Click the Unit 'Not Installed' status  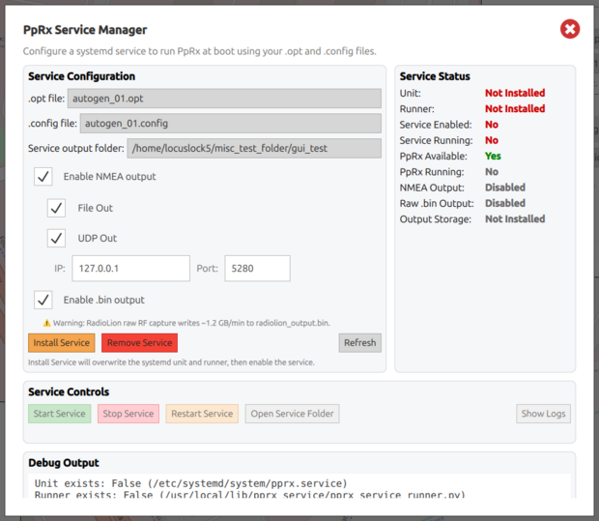(x=515, y=93)
